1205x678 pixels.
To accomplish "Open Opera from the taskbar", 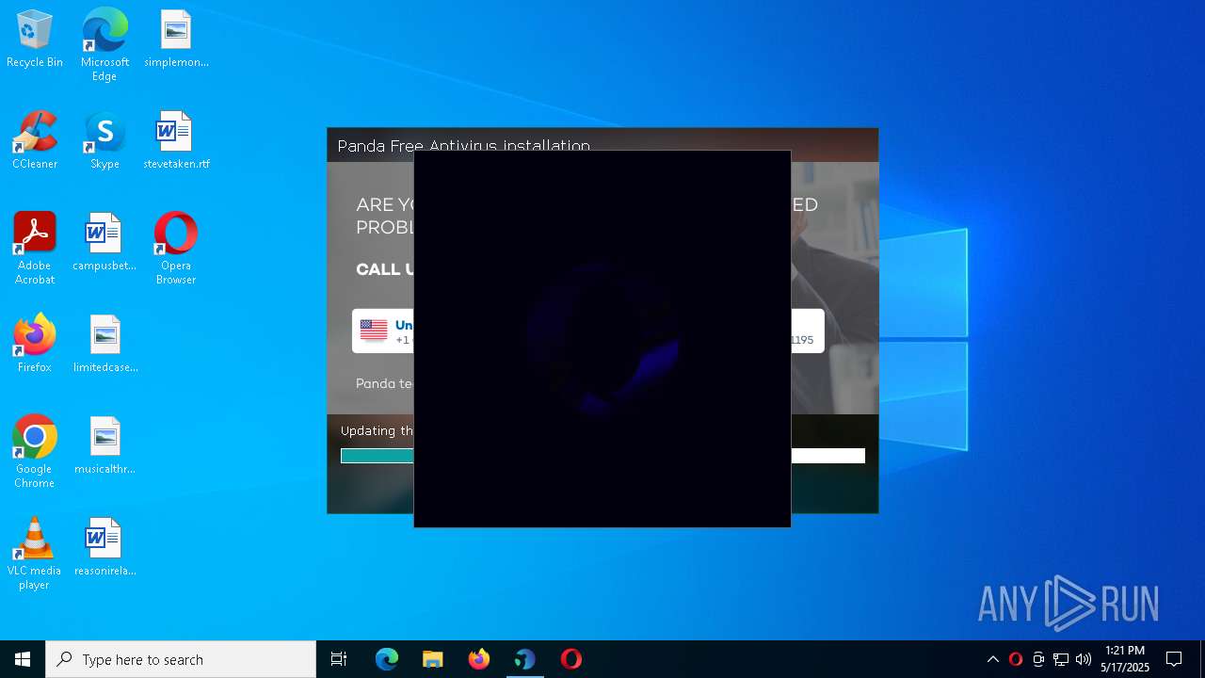I will coord(571,659).
